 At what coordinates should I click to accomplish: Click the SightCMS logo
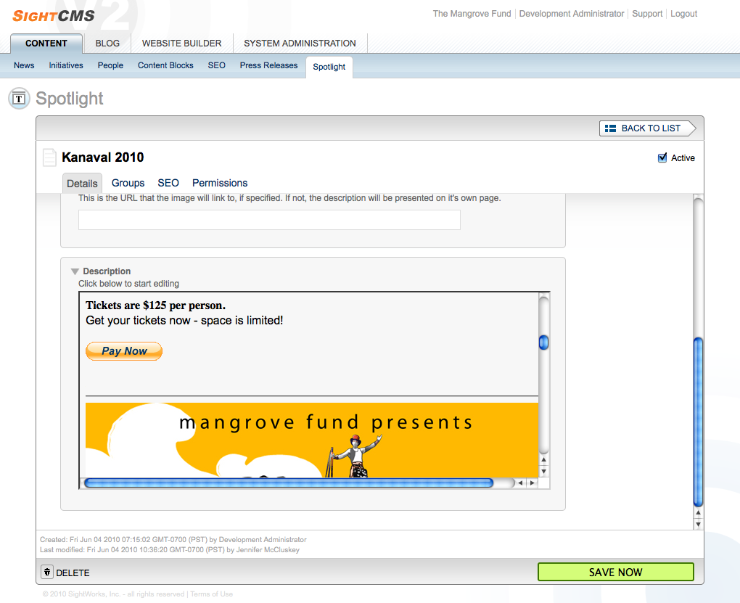[54, 16]
